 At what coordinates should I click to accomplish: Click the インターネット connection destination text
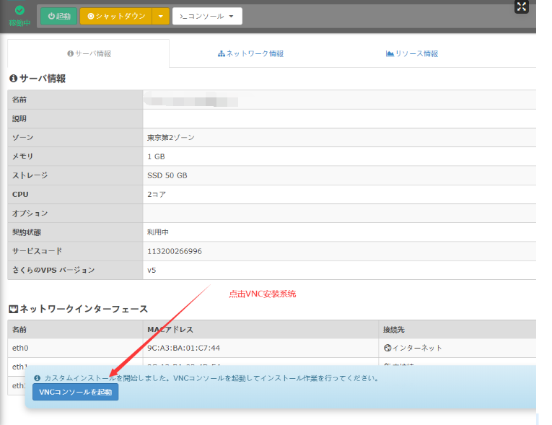pos(417,348)
